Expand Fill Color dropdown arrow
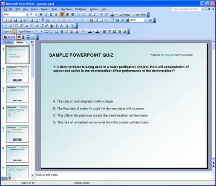This screenshot has height=186, width=216. (86, 31)
